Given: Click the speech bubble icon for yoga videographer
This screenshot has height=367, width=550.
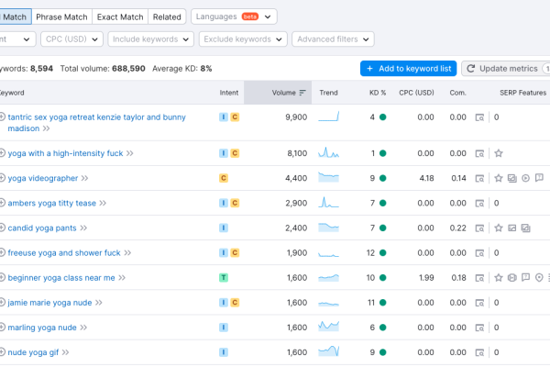Looking at the screenshot, I should [539, 178].
